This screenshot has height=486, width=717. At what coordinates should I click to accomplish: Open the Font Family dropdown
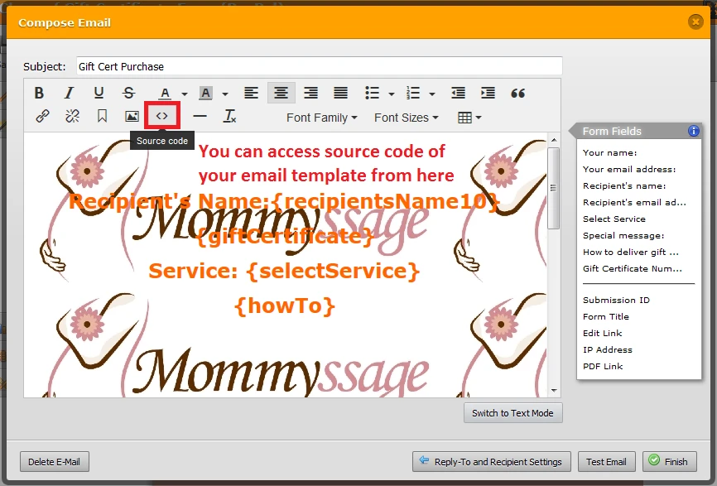tap(321, 117)
